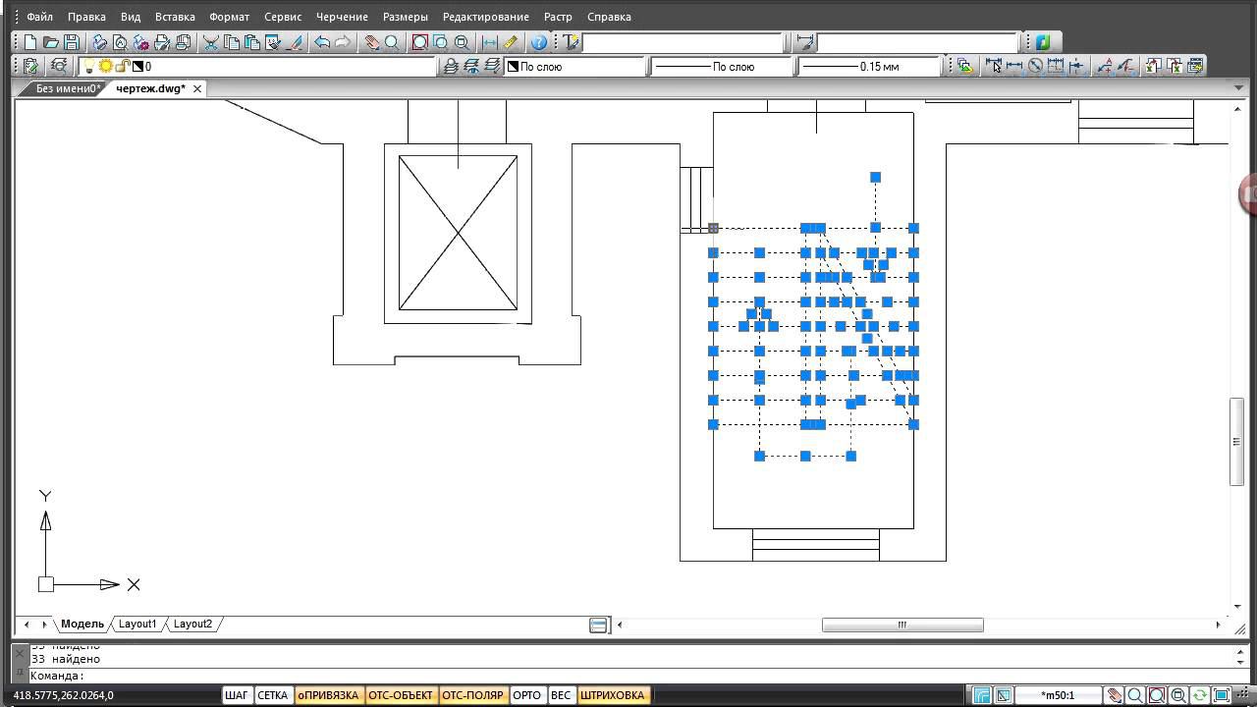Toggle ОТС-ОБЪЕКТ object tracking
1257x707 pixels.
tap(401, 695)
